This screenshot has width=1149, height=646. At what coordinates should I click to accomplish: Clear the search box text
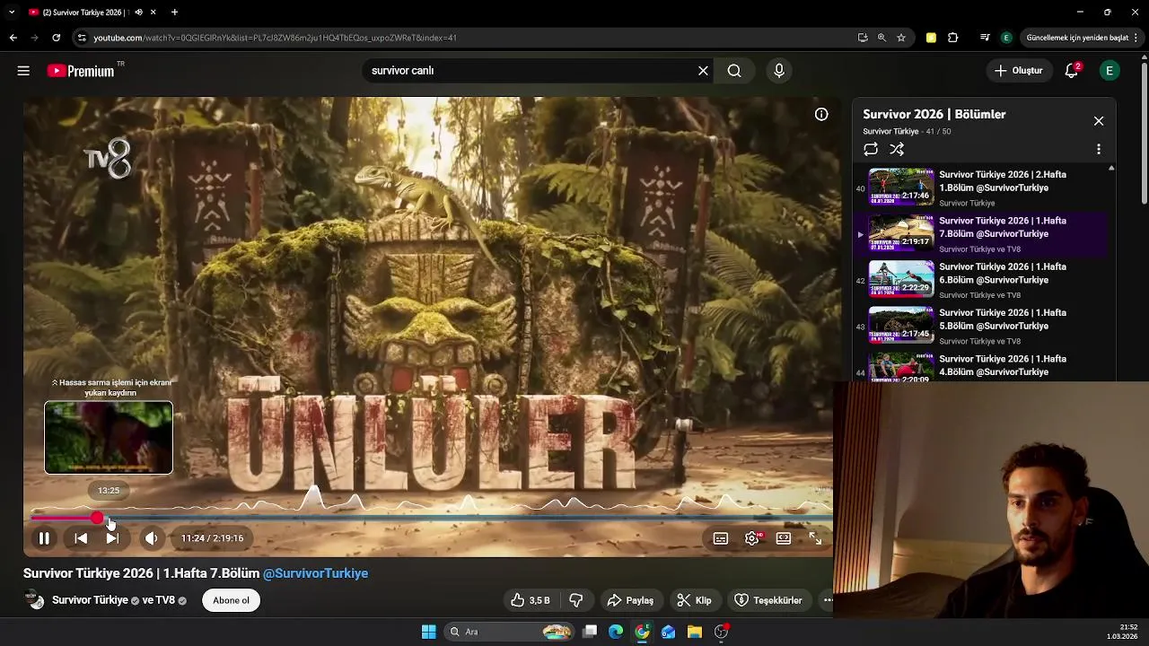point(703,71)
